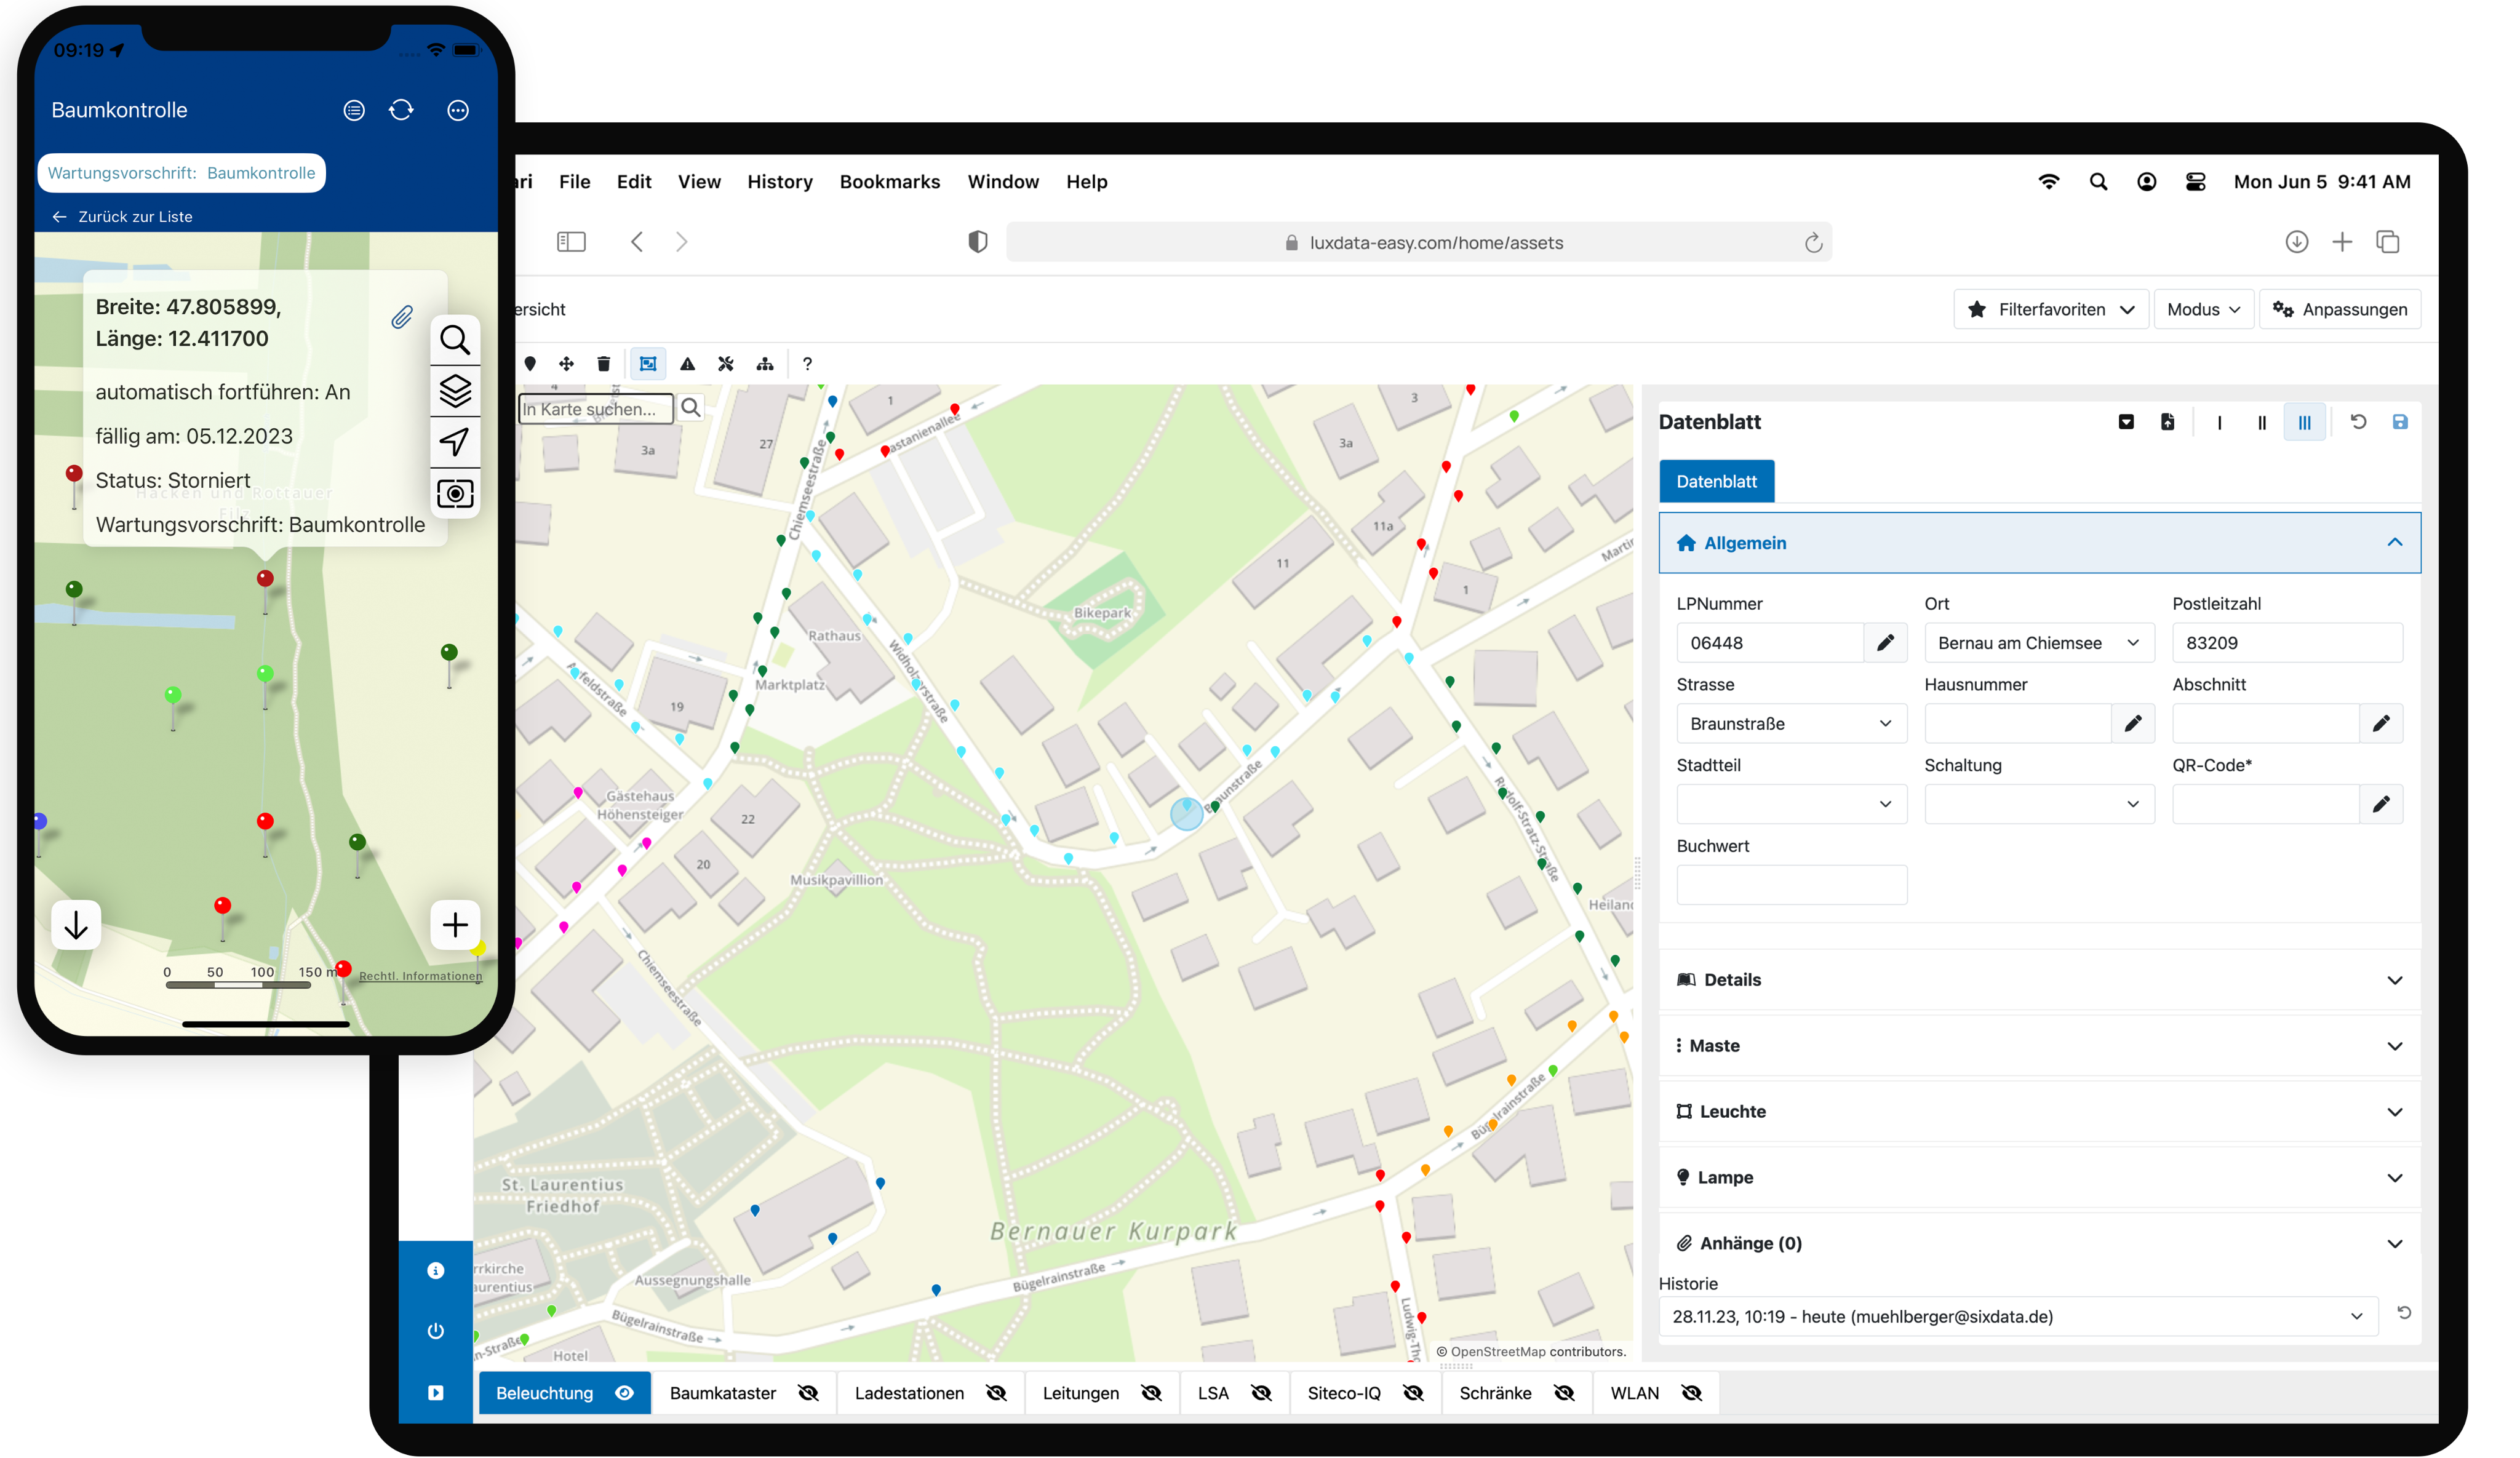Show the Baumkataster layer via eye icon

tap(808, 1393)
